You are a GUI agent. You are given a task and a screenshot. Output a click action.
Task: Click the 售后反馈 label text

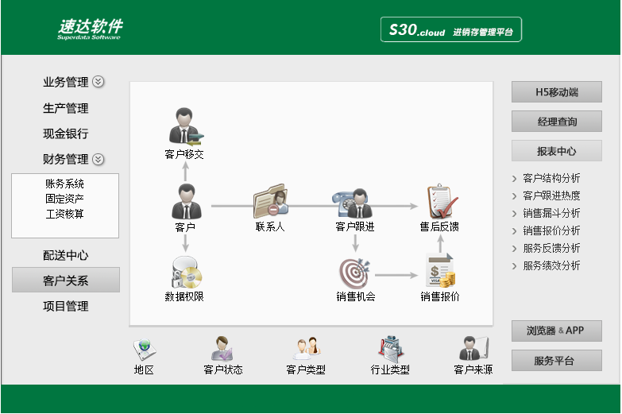tap(439, 226)
